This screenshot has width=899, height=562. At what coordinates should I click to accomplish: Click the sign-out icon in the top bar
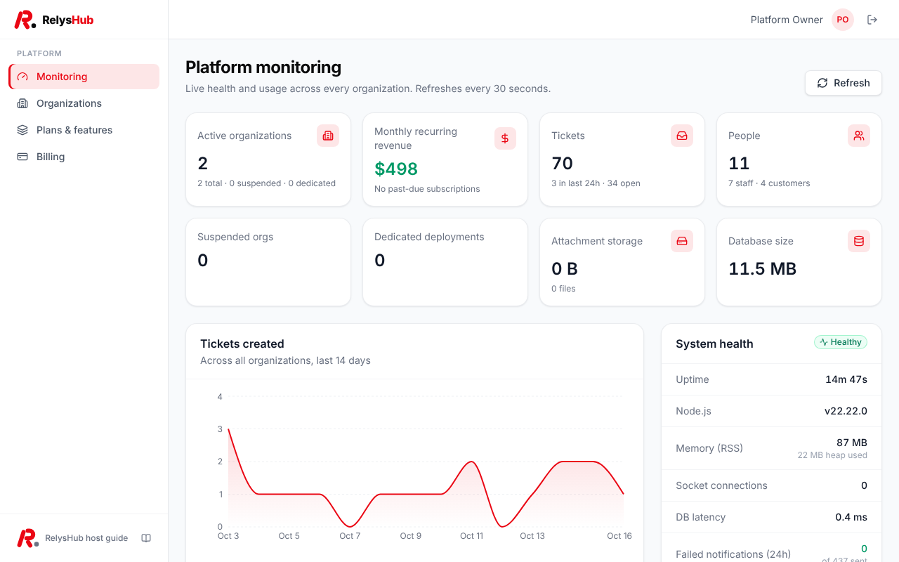tap(872, 20)
